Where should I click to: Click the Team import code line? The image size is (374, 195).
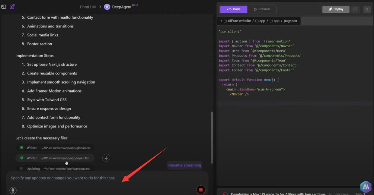click(252, 61)
